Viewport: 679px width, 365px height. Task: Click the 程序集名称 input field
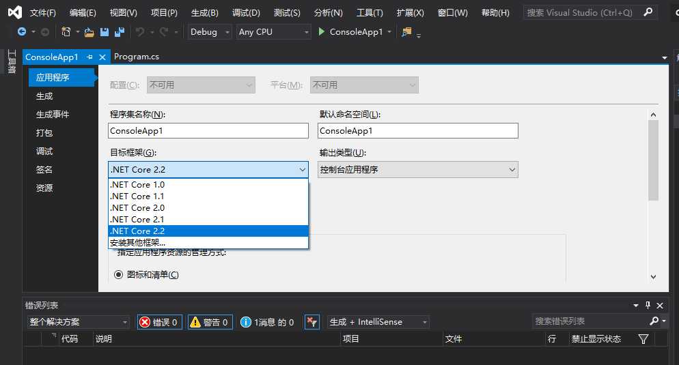point(208,130)
